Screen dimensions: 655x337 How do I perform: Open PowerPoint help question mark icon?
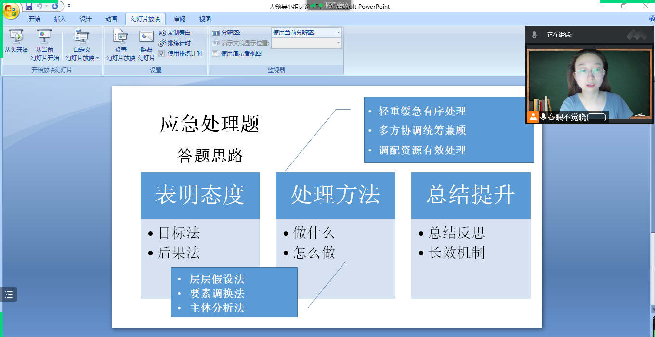pyautogui.click(x=652, y=19)
